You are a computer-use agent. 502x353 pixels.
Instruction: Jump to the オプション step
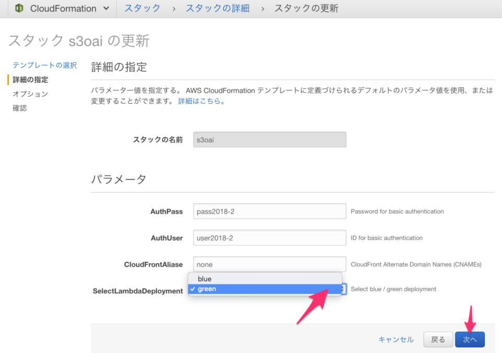(30, 93)
